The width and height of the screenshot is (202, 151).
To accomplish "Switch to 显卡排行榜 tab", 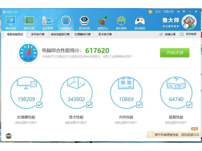I will (x=105, y=34).
